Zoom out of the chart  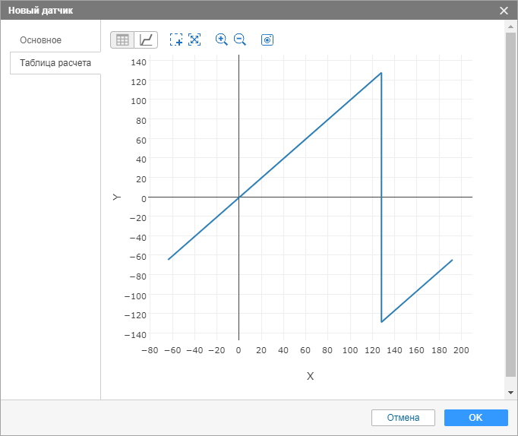click(x=240, y=39)
